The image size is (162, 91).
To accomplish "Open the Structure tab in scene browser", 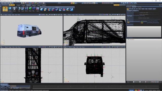I will point(134,7).
